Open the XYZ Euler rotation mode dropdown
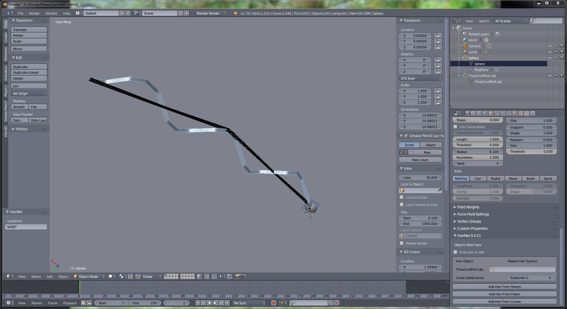 [x=420, y=78]
